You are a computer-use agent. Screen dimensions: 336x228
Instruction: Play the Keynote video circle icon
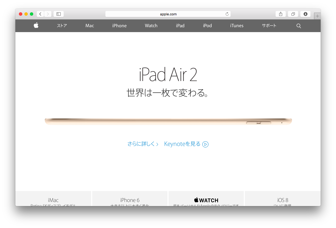tap(205, 144)
